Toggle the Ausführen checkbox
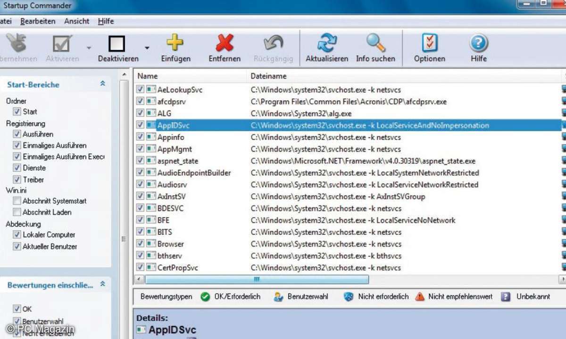Image resolution: width=566 pixels, height=339 pixels. tap(17, 134)
